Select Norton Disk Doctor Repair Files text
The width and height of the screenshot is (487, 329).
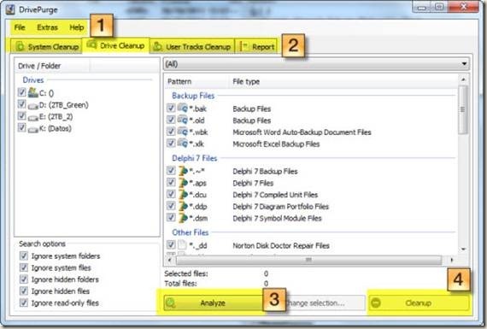281,245
